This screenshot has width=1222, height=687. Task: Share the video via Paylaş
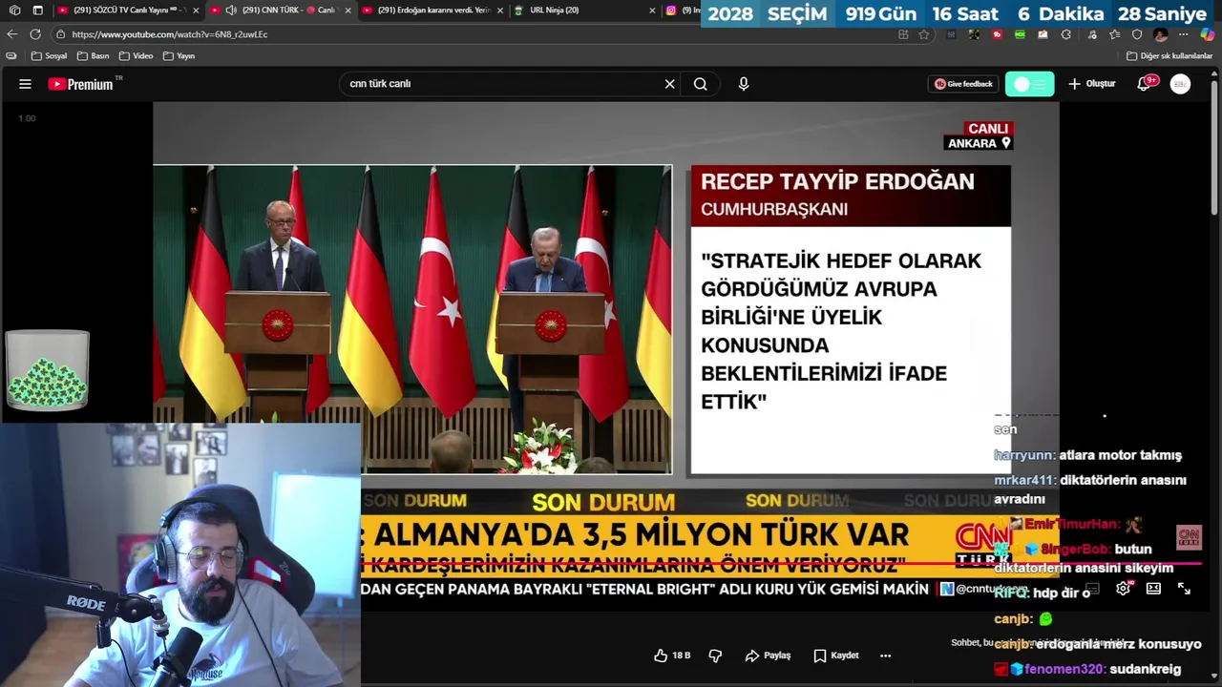[x=768, y=656]
